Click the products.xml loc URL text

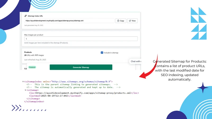83,93
